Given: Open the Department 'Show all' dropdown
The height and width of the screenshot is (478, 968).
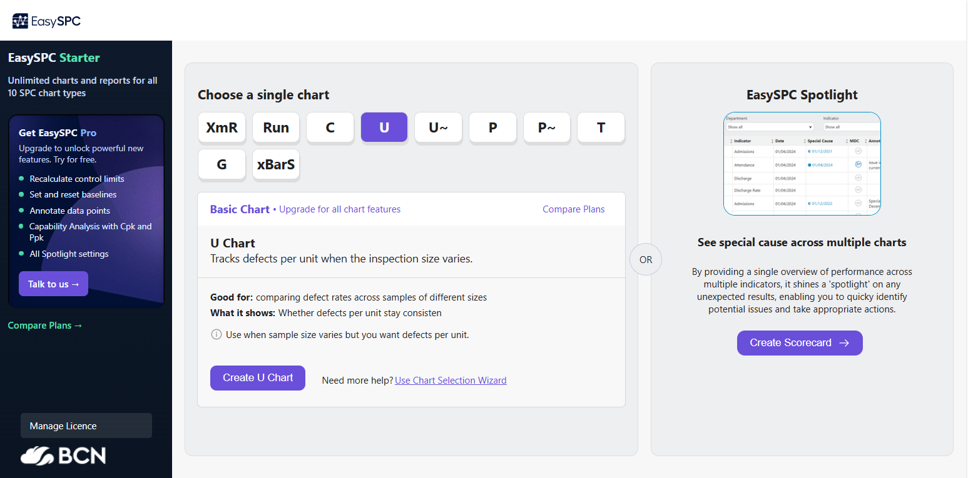Looking at the screenshot, I should pos(768,127).
